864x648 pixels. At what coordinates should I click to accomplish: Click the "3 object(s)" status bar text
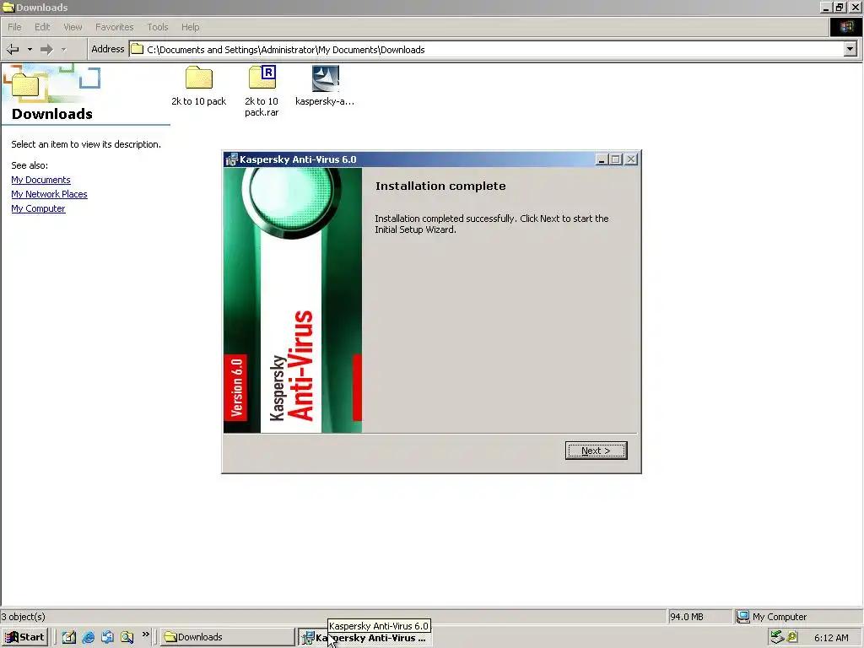(23, 617)
